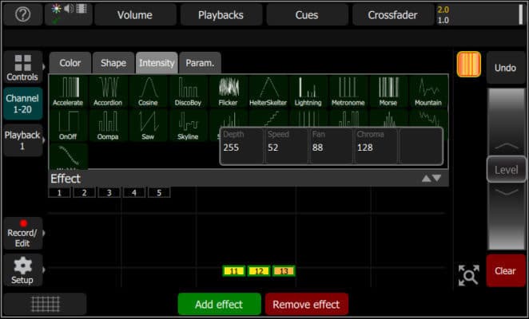Toggle selection of fixture 12
Screen dimensions: 529x319
[258, 272]
